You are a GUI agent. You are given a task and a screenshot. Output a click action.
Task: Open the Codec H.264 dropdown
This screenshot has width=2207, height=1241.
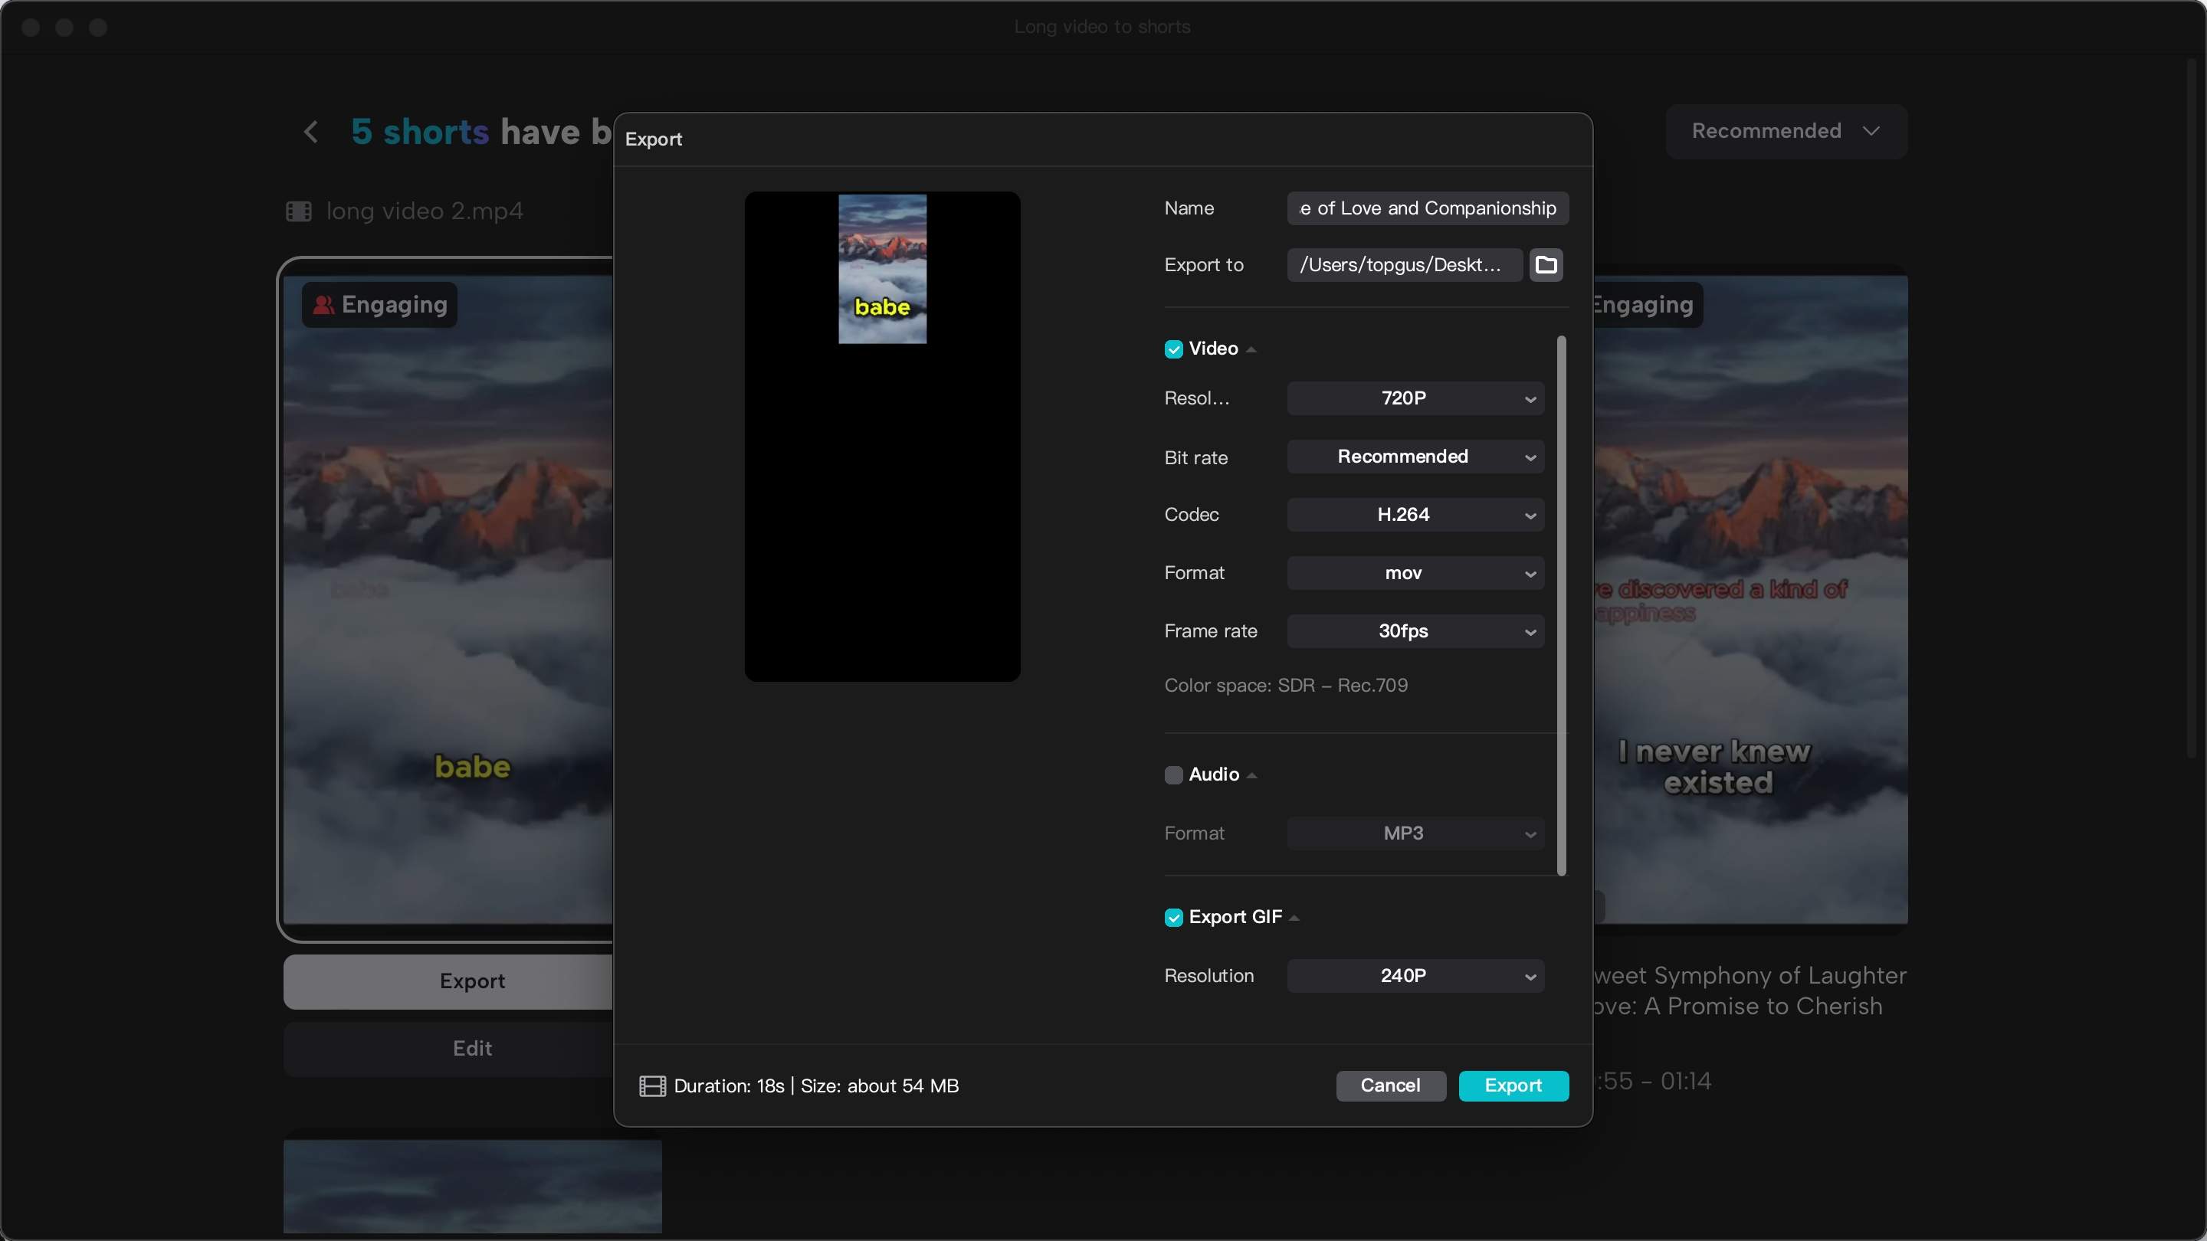pos(1415,515)
